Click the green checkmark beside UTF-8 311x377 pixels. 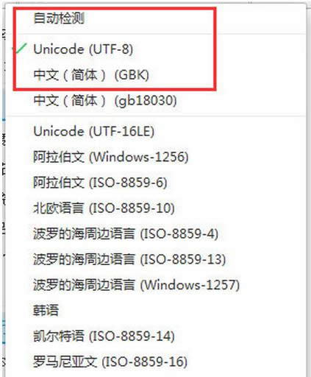click(21, 48)
